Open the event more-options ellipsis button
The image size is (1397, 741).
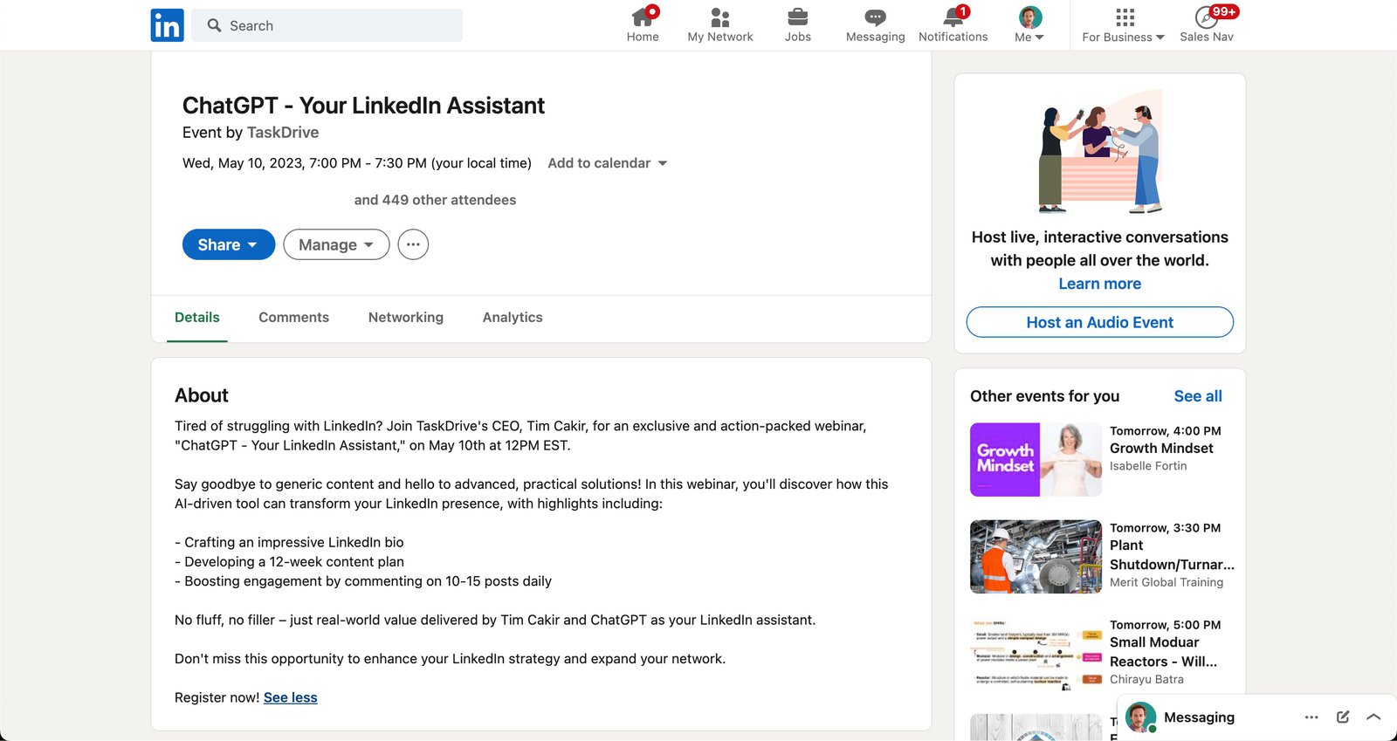[x=413, y=244]
